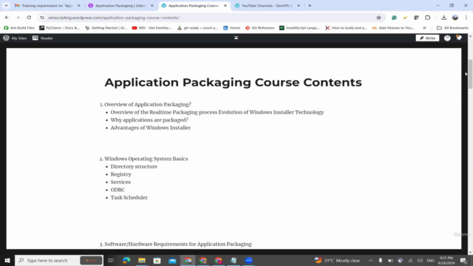The width and height of the screenshot is (473, 266).
Task: Open the Zoom app on the taskbar
Action: pos(249,260)
